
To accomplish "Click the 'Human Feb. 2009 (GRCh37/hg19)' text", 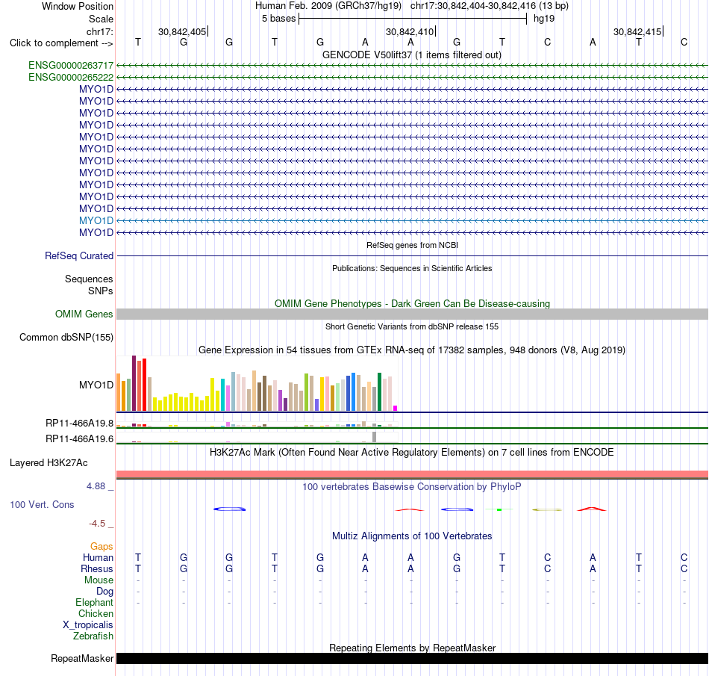I will coord(328,6).
